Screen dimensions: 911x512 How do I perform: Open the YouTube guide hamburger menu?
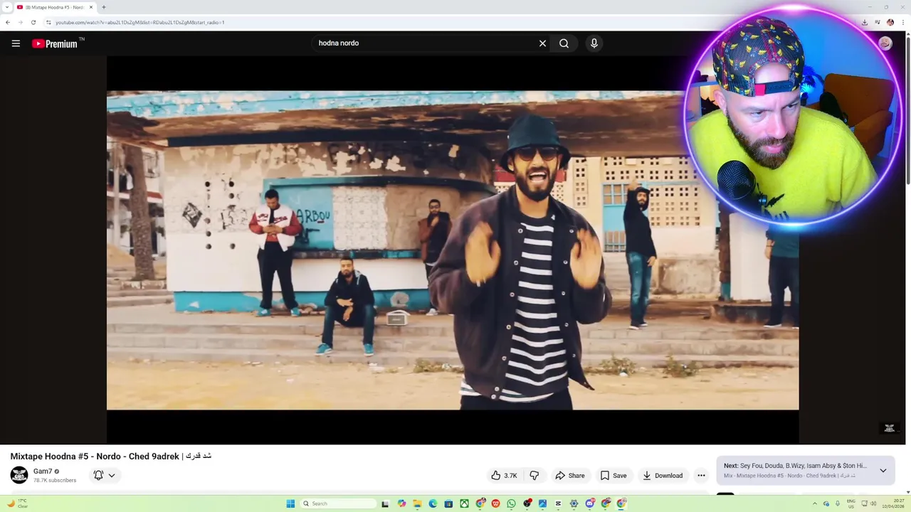pyautogui.click(x=16, y=43)
